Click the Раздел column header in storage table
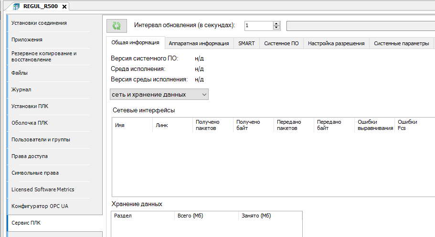 pyautogui.click(x=123, y=216)
